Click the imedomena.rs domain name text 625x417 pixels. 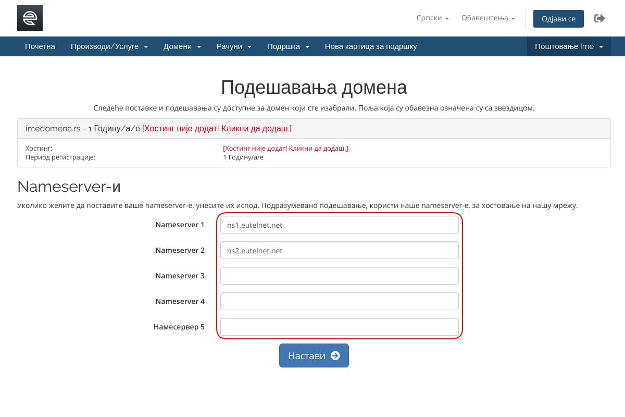click(x=53, y=128)
